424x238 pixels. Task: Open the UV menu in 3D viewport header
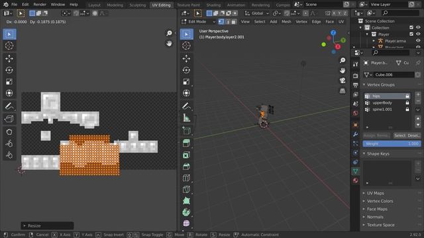pos(341,22)
